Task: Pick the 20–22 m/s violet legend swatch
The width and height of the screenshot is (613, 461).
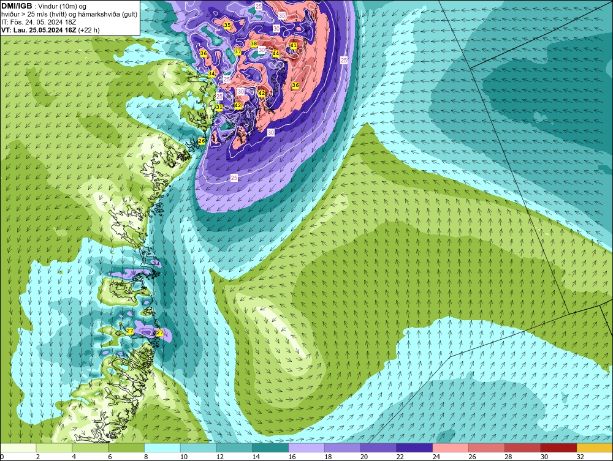Action: click(378, 448)
